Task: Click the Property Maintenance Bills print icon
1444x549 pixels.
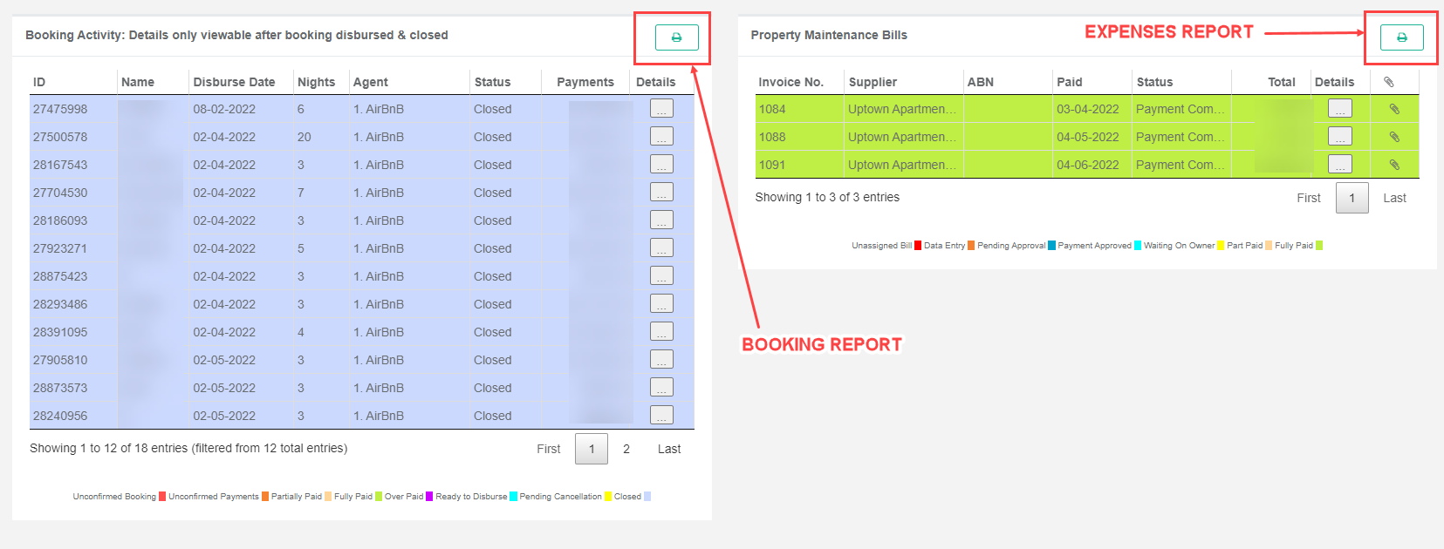Action: (x=1401, y=37)
